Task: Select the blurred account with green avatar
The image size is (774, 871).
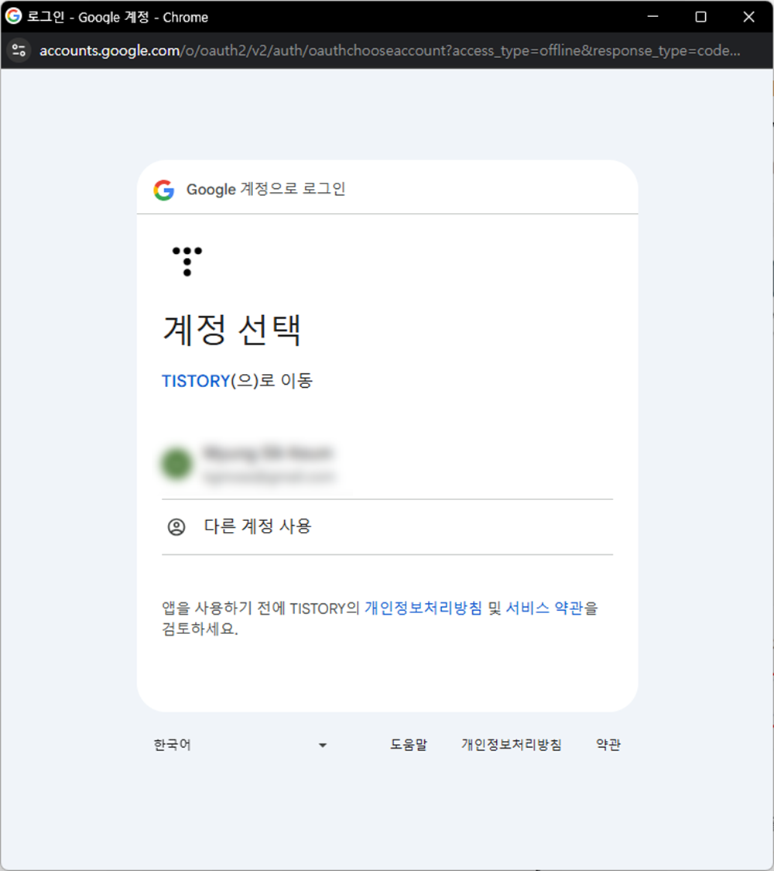Action: pyautogui.click(x=387, y=465)
